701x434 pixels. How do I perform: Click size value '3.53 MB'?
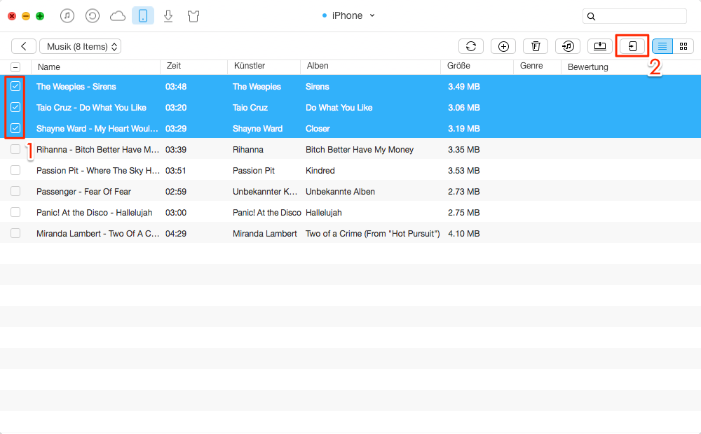click(x=463, y=171)
